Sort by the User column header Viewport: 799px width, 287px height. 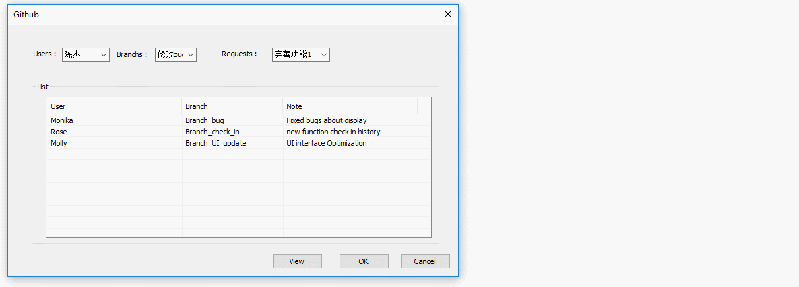(113, 106)
